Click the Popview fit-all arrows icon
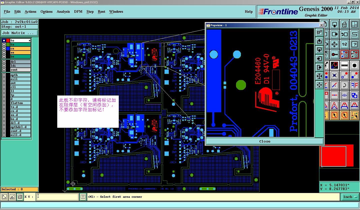The height and width of the screenshot is (210, 360). point(319,76)
